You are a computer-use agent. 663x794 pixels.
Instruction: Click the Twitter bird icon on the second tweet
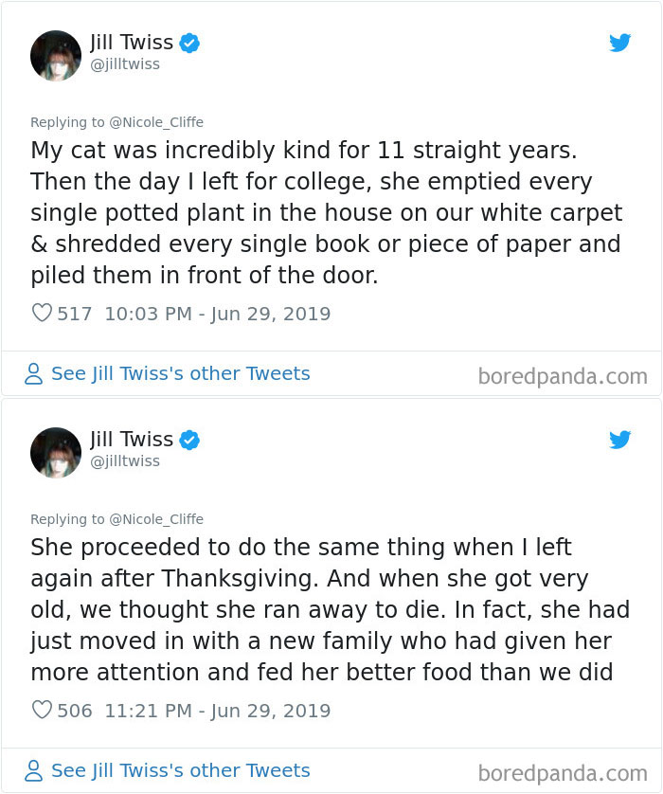click(x=620, y=440)
